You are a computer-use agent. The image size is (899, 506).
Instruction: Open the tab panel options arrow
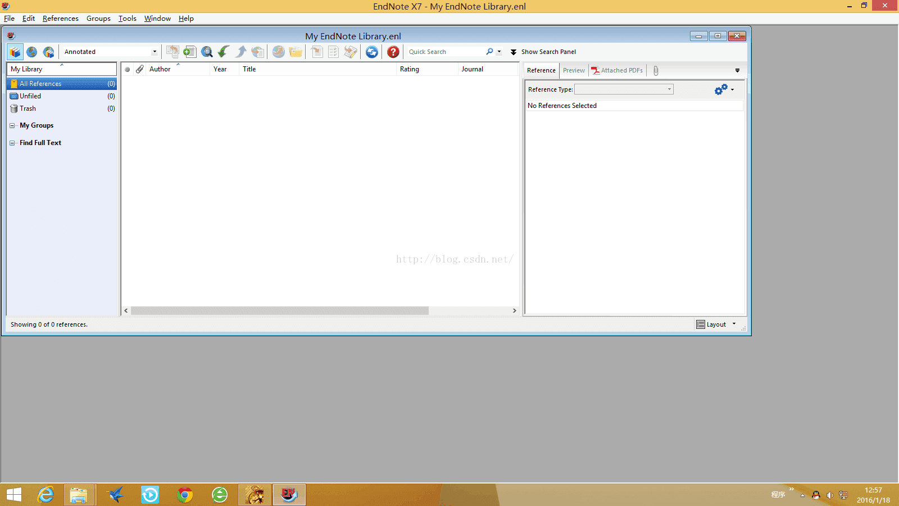pos(737,71)
